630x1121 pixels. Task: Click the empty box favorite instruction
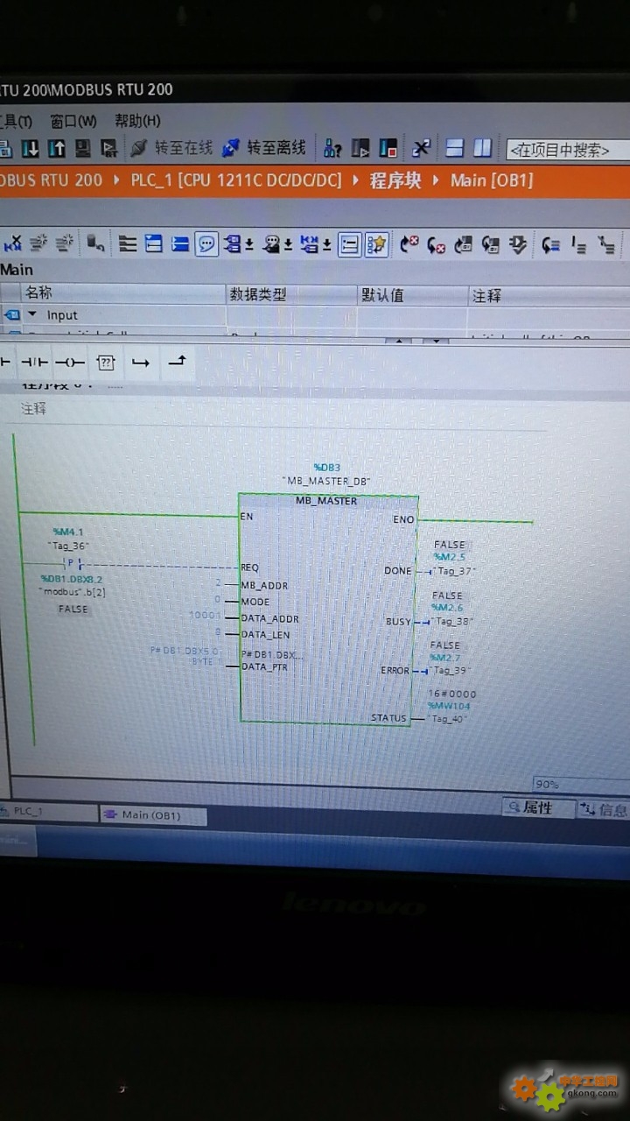click(x=106, y=362)
